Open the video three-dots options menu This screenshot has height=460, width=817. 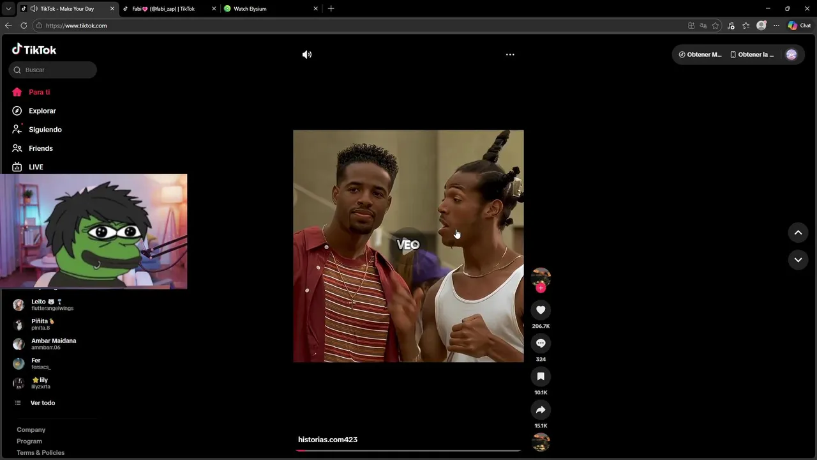(x=510, y=54)
